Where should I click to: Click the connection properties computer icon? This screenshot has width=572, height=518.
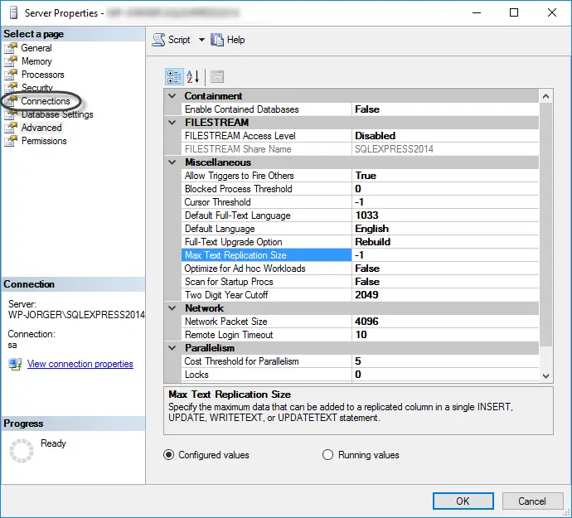(x=15, y=364)
